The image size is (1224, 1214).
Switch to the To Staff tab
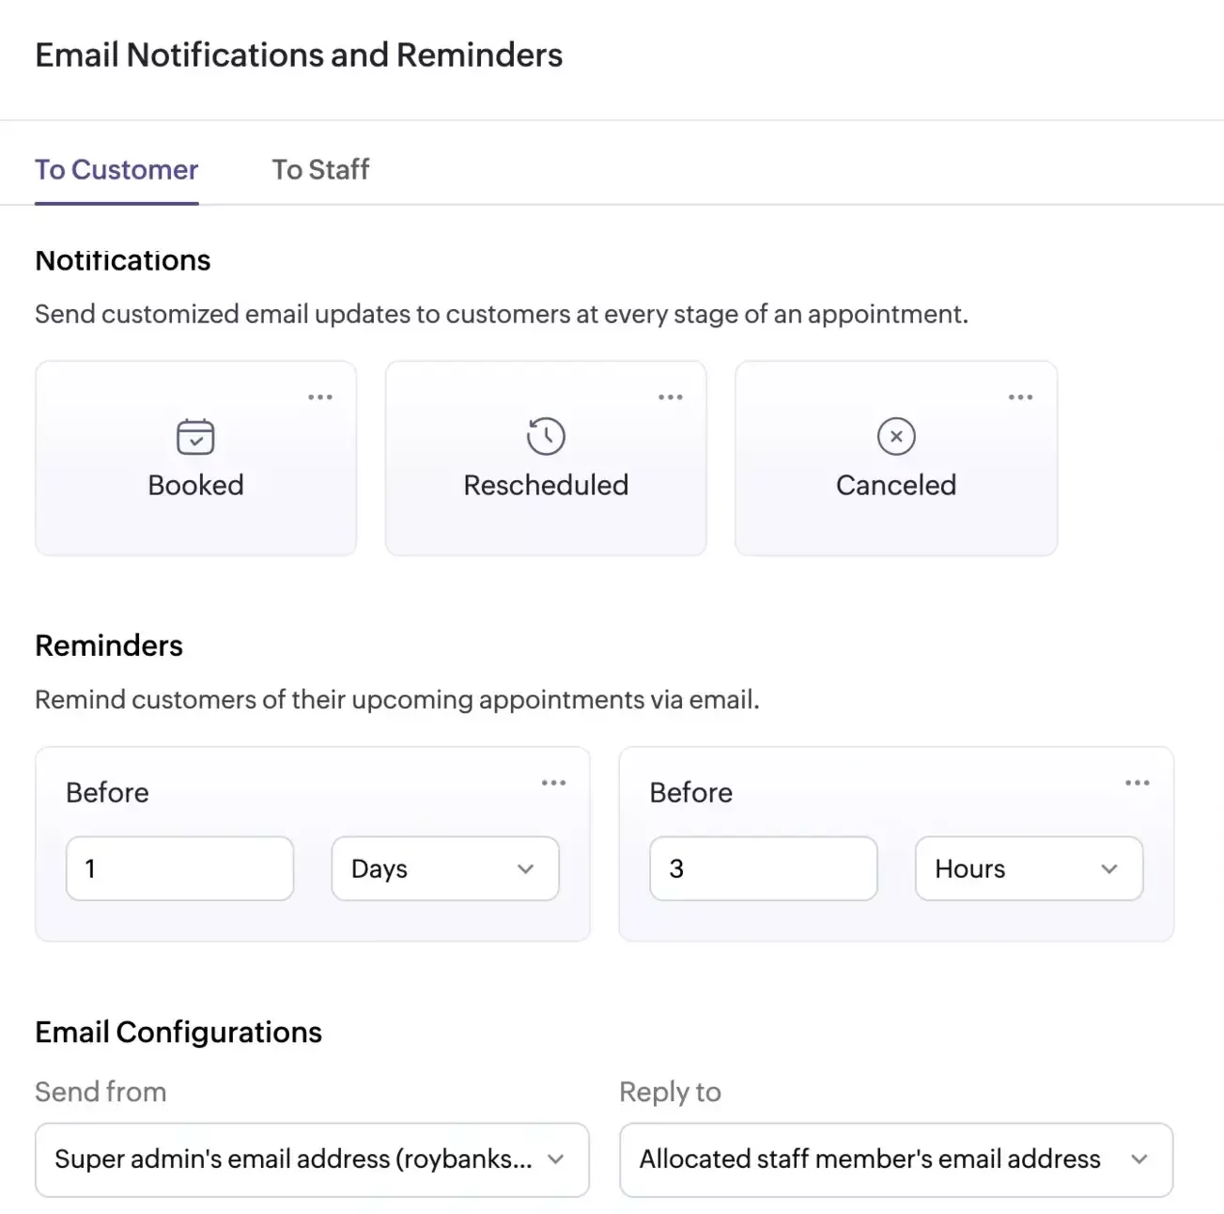click(x=320, y=170)
